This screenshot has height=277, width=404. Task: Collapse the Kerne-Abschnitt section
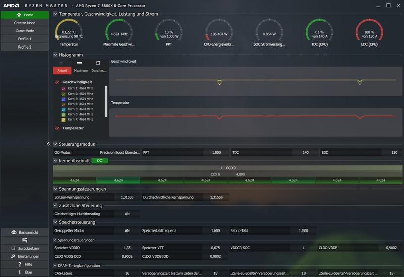pos(55,160)
